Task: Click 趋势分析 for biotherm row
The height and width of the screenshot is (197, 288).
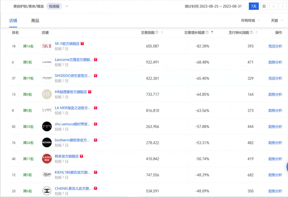Action: point(275,143)
